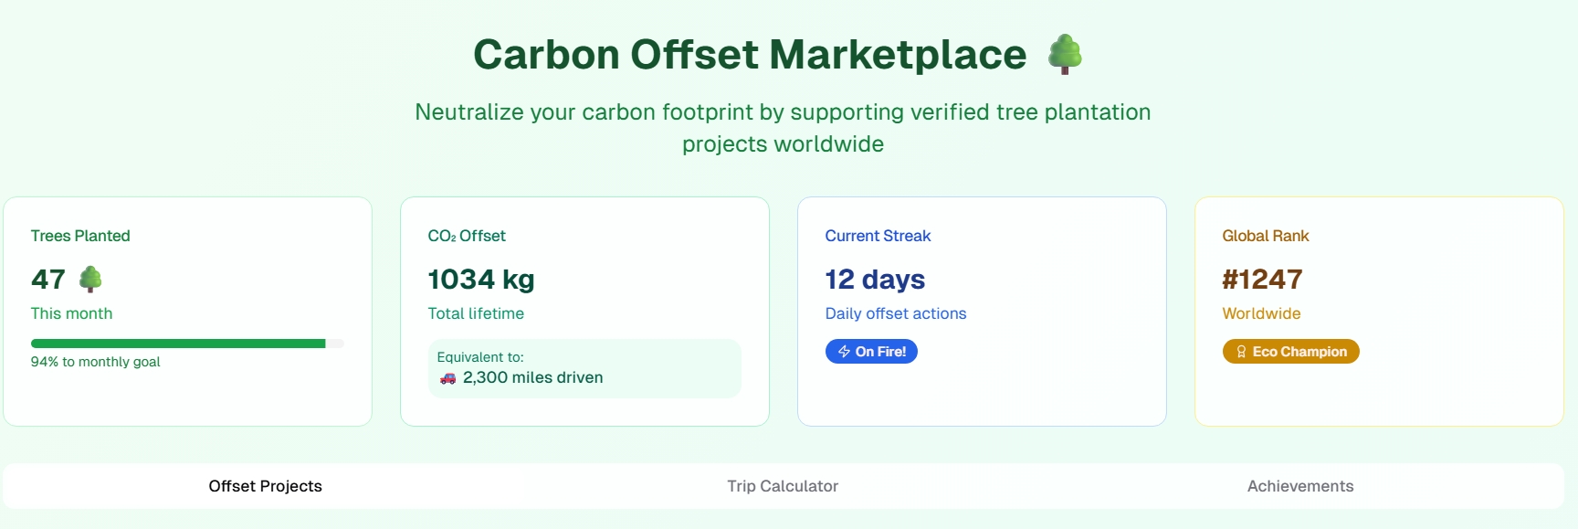This screenshot has height=529, width=1578.
Task: Switch to the Offset Projects tab
Action: point(265,486)
